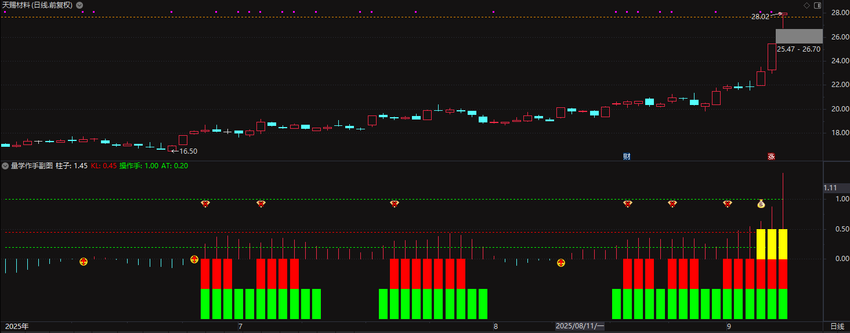Screen dimensions: 850x333
Task: Click the month 8 label on the time axis
Action: (x=495, y=327)
